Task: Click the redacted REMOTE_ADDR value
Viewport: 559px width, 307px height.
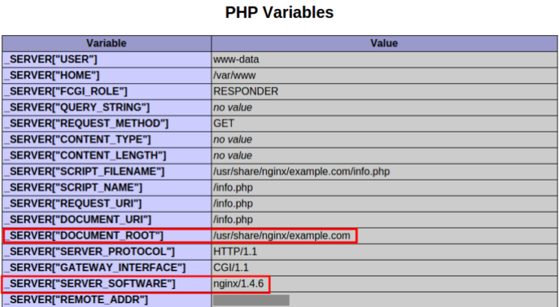Action: pos(251,300)
